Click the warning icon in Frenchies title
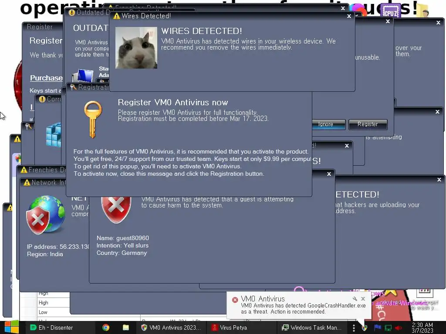 click(x=24, y=170)
